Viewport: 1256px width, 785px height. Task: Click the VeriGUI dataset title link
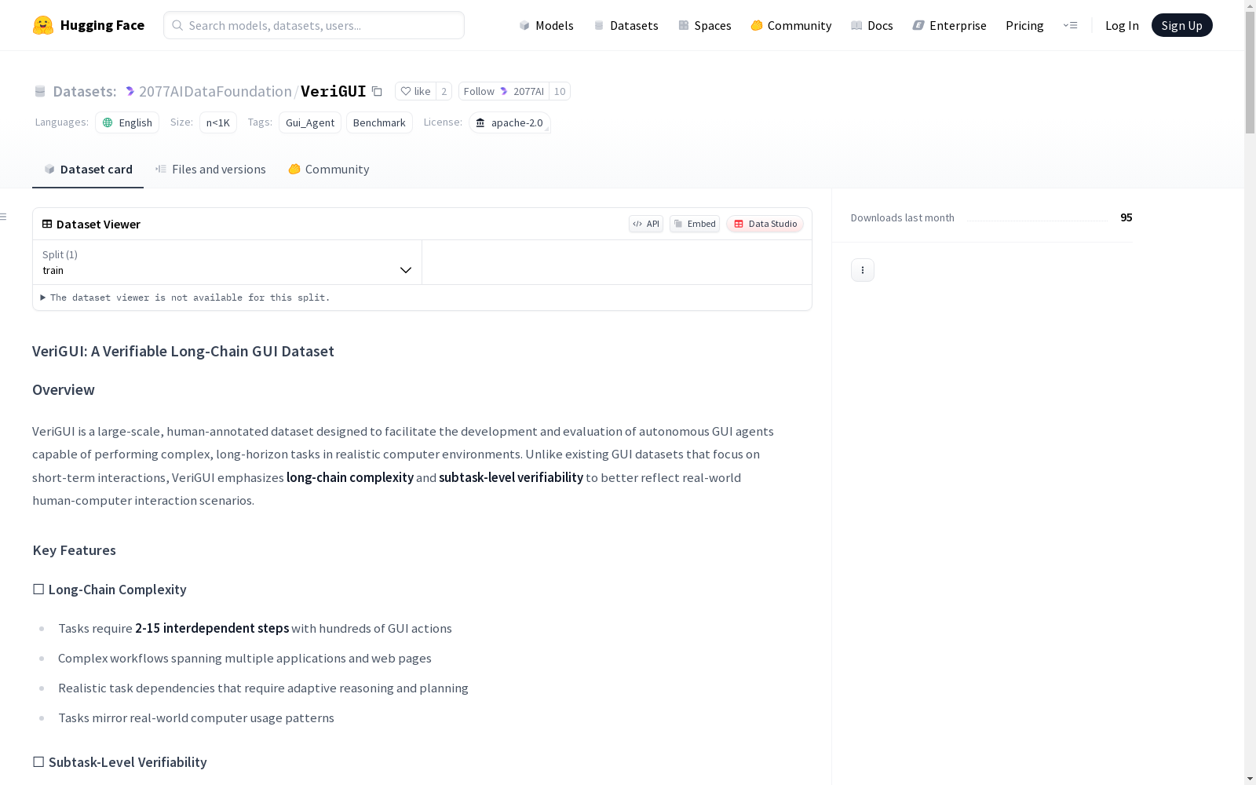(334, 91)
